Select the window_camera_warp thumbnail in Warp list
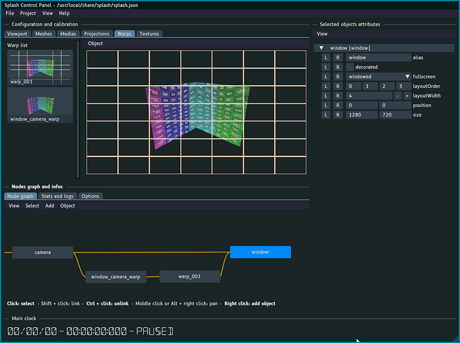460x343 pixels. coord(40,105)
